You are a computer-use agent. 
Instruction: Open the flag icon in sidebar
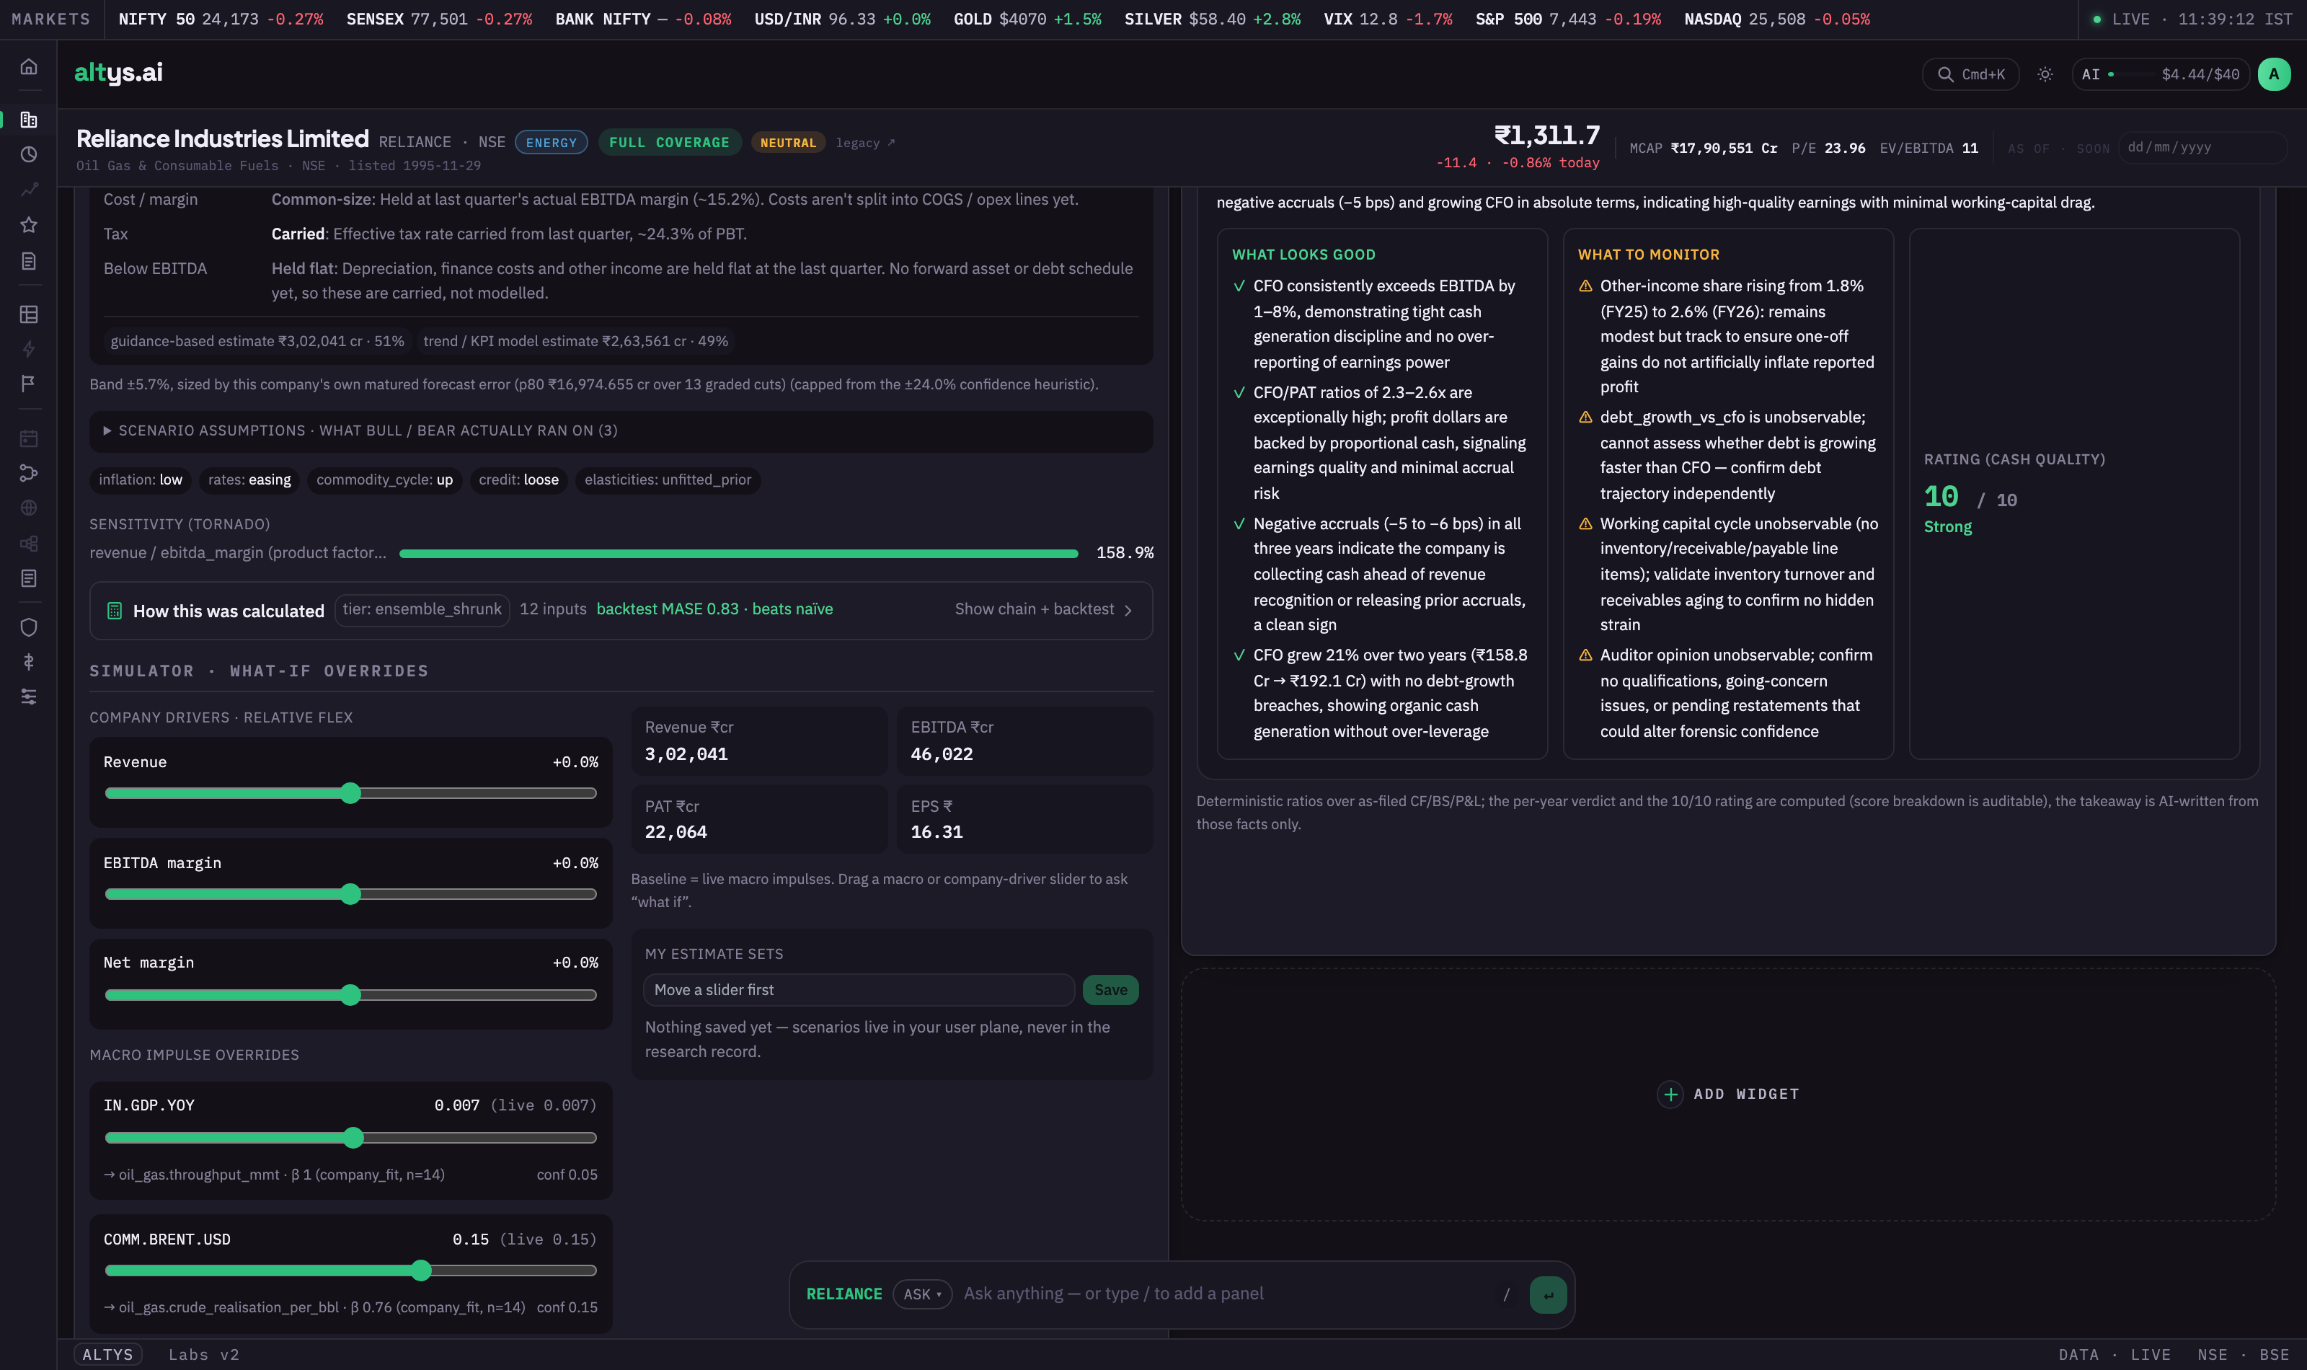29,383
